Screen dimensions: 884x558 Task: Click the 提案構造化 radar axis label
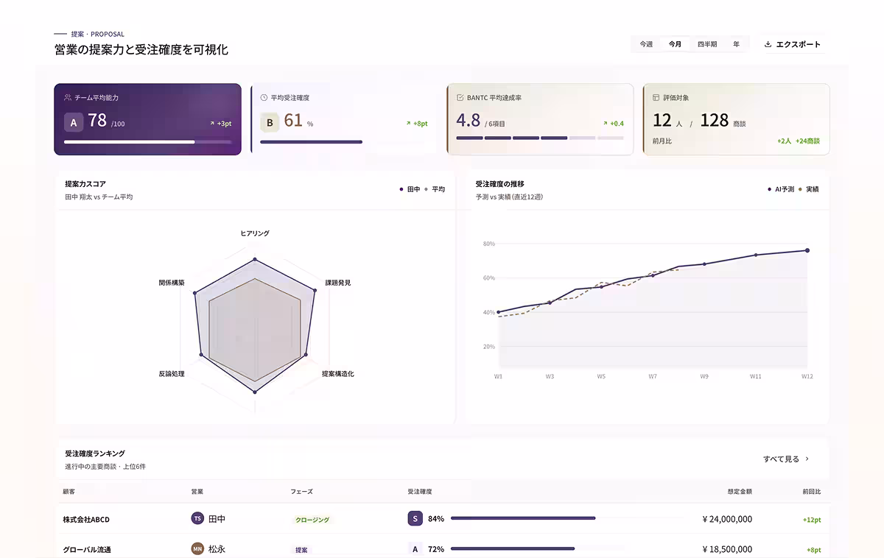pyautogui.click(x=338, y=374)
